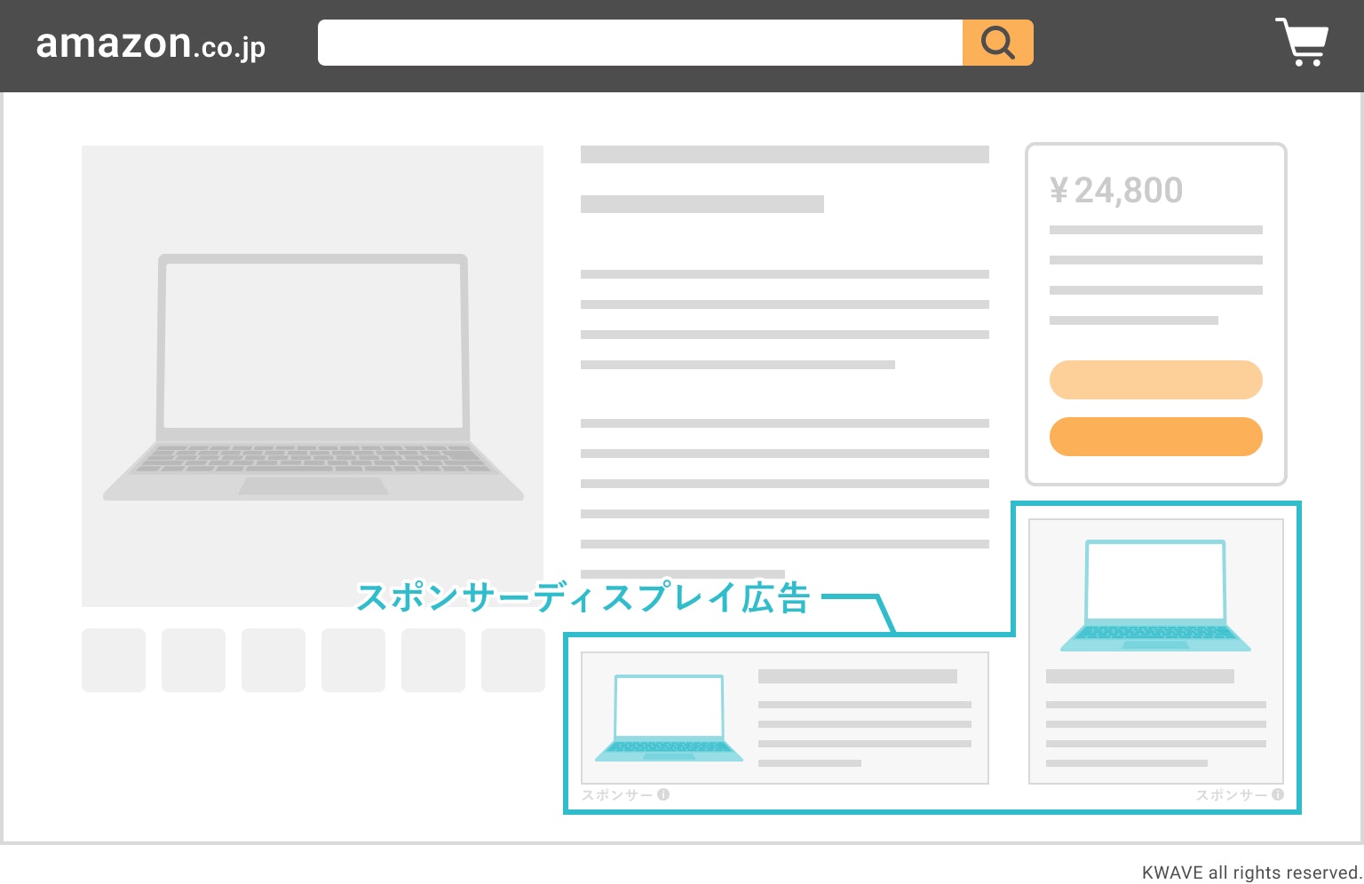Click the info icon beside right スポンサー label
This screenshot has height=884, width=1364.
[x=1278, y=794]
